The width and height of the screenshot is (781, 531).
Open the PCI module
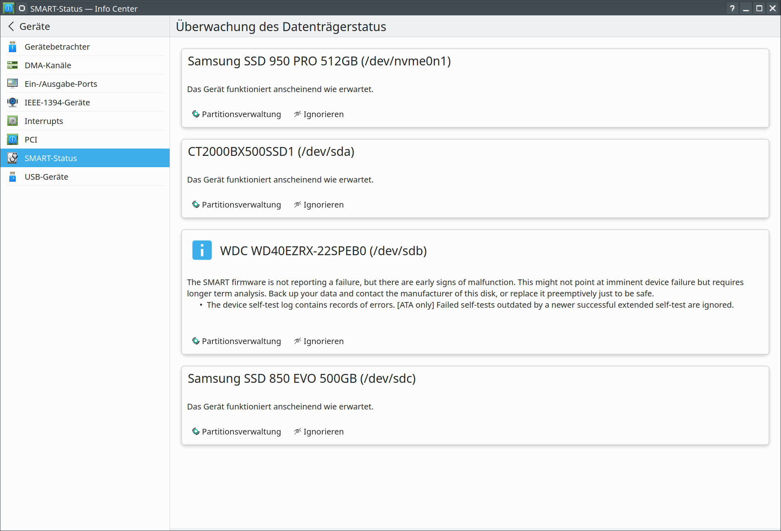pos(85,140)
